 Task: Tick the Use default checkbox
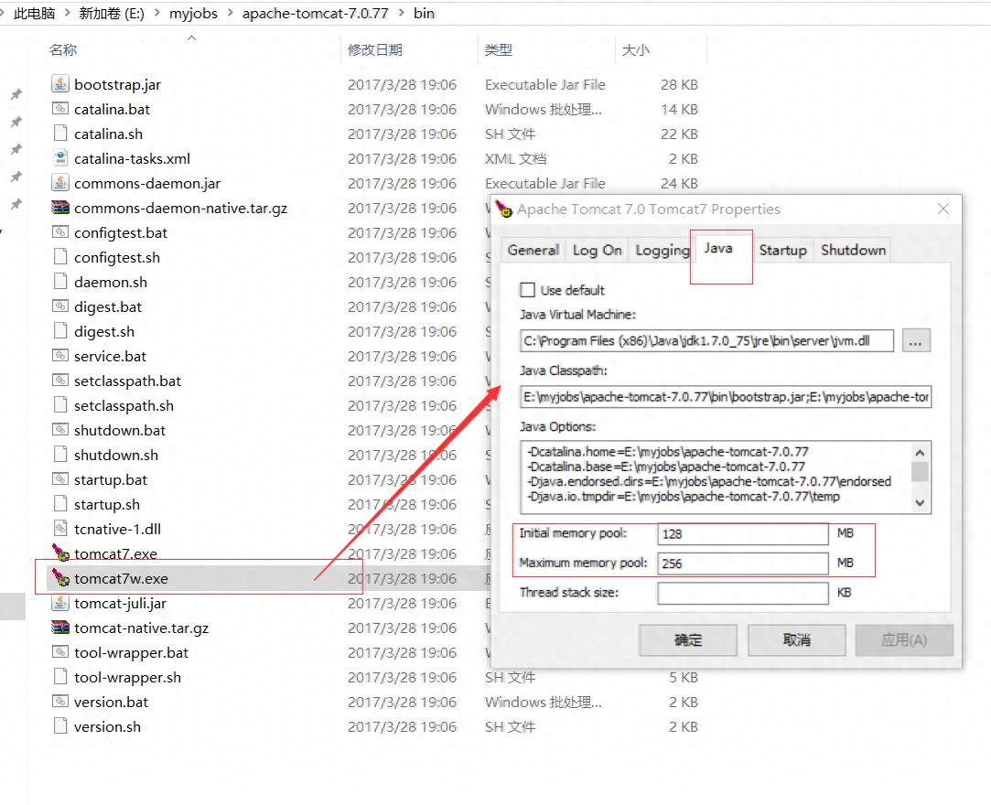click(x=527, y=290)
